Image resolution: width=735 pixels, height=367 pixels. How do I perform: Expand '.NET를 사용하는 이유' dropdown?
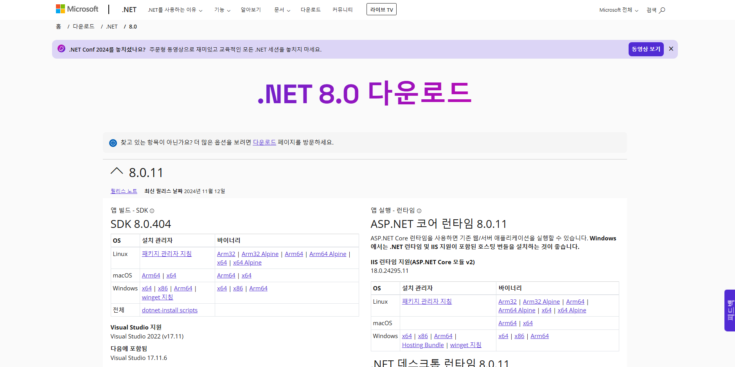(x=175, y=10)
